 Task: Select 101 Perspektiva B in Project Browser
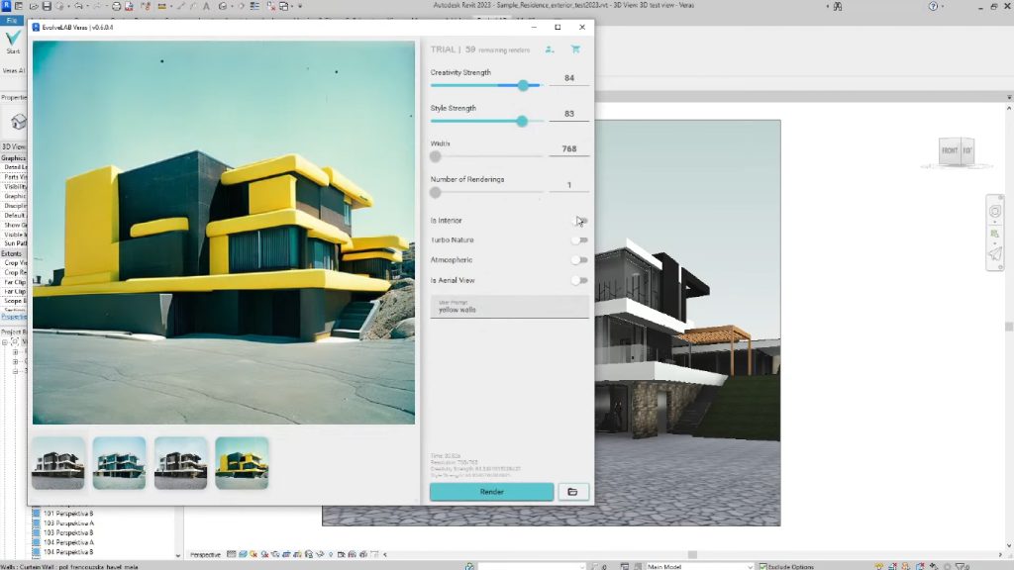(x=68, y=515)
